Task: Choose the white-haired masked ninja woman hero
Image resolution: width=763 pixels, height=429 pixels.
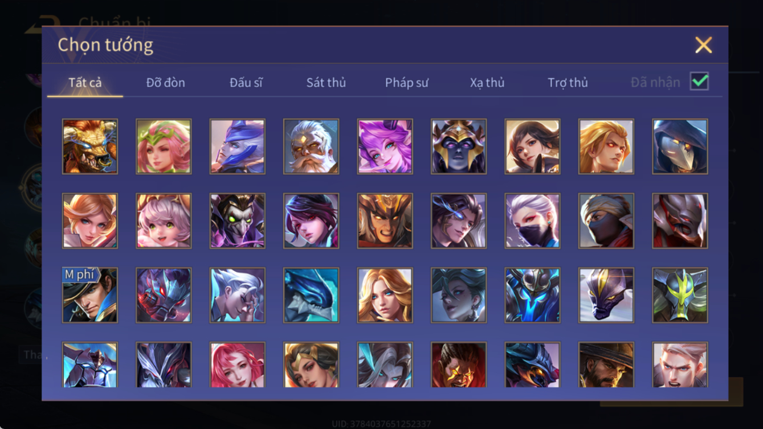Action: coord(533,221)
